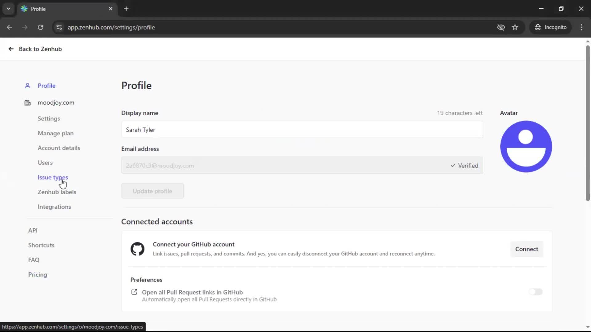Open site information icon in address bar
The width and height of the screenshot is (591, 332).
point(59,27)
